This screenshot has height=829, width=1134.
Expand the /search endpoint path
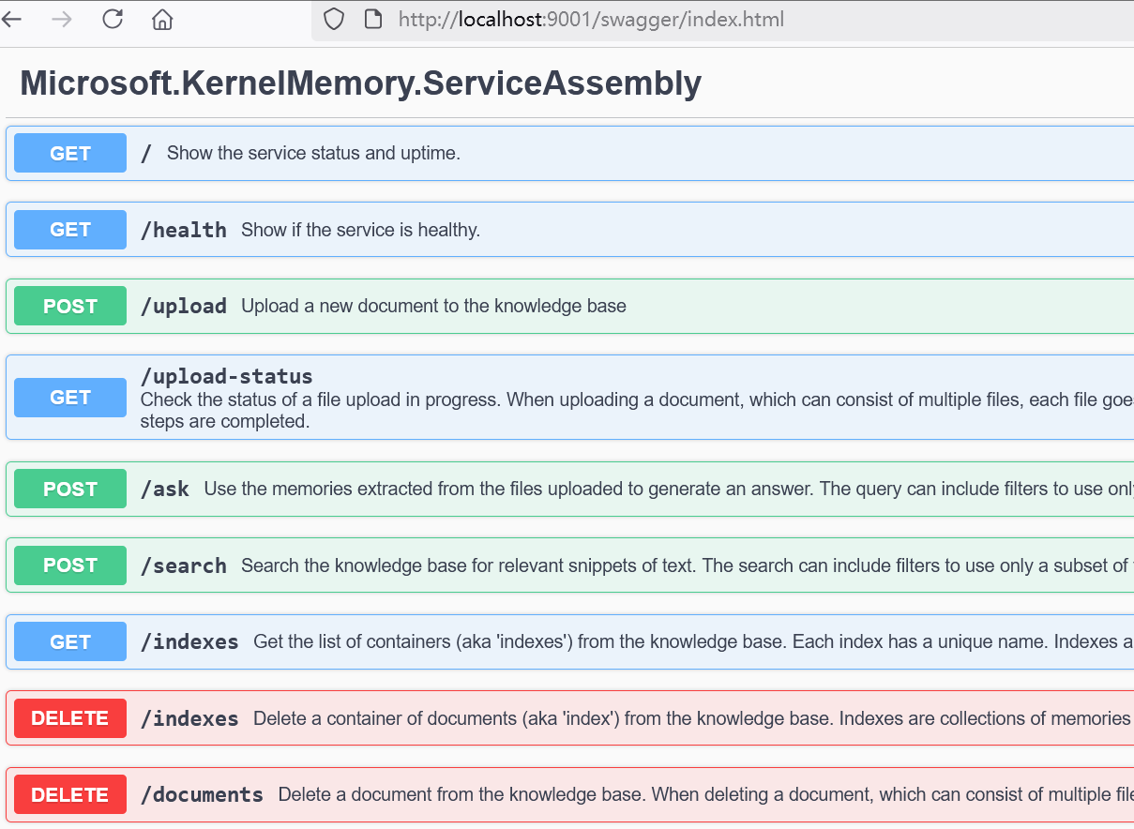coord(183,565)
